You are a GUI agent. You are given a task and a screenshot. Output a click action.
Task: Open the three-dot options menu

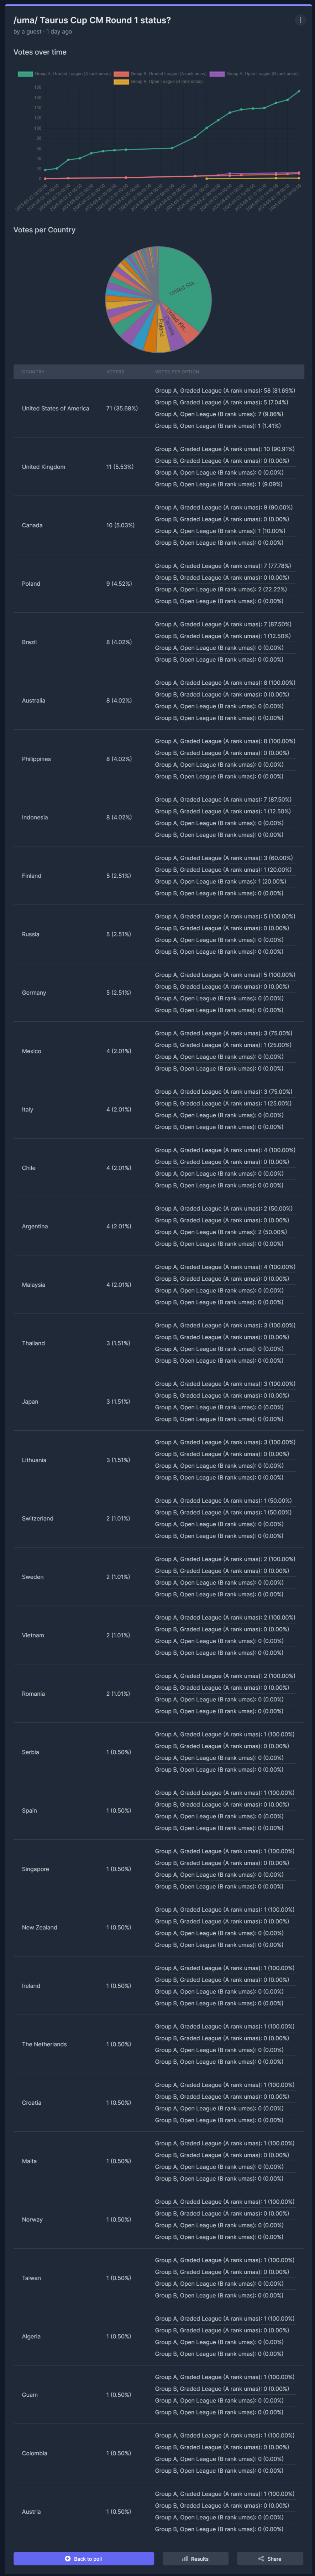click(x=300, y=20)
